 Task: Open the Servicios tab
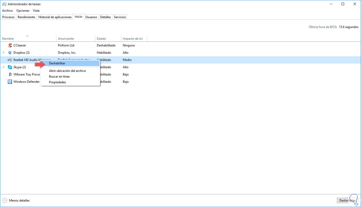[x=120, y=17]
